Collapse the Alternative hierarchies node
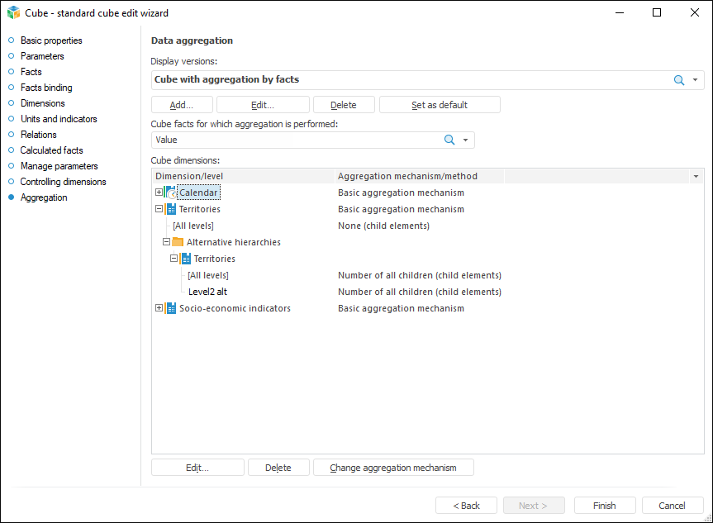 pos(166,242)
